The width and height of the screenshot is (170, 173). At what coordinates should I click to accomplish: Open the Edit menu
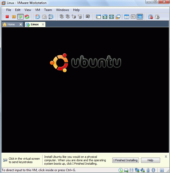tap(18, 10)
